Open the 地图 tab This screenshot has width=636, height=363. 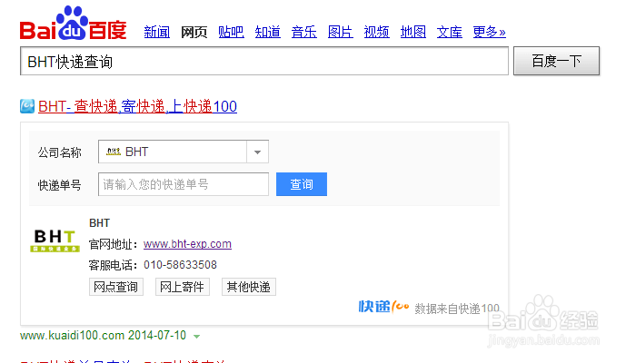[x=413, y=32]
